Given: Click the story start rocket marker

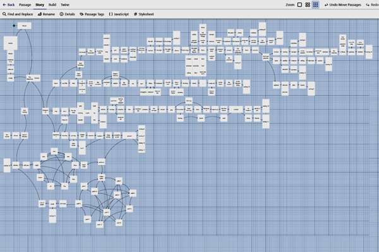Looking at the screenshot, I should tap(15, 26).
